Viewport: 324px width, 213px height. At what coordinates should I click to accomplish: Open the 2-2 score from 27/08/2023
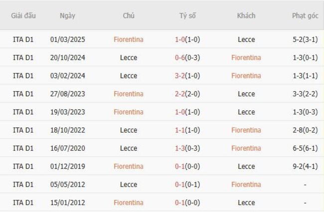(179, 94)
